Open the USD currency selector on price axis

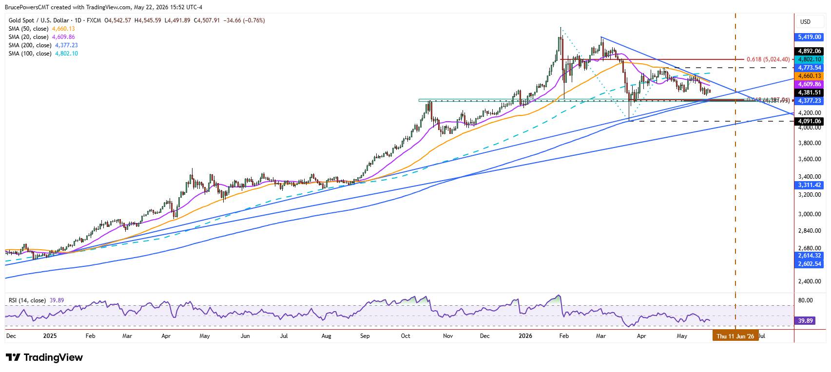pos(805,22)
